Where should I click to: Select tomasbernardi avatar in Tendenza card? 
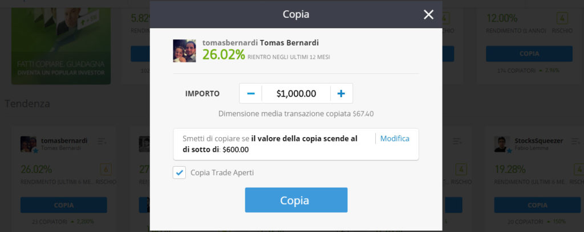pos(29,144)
